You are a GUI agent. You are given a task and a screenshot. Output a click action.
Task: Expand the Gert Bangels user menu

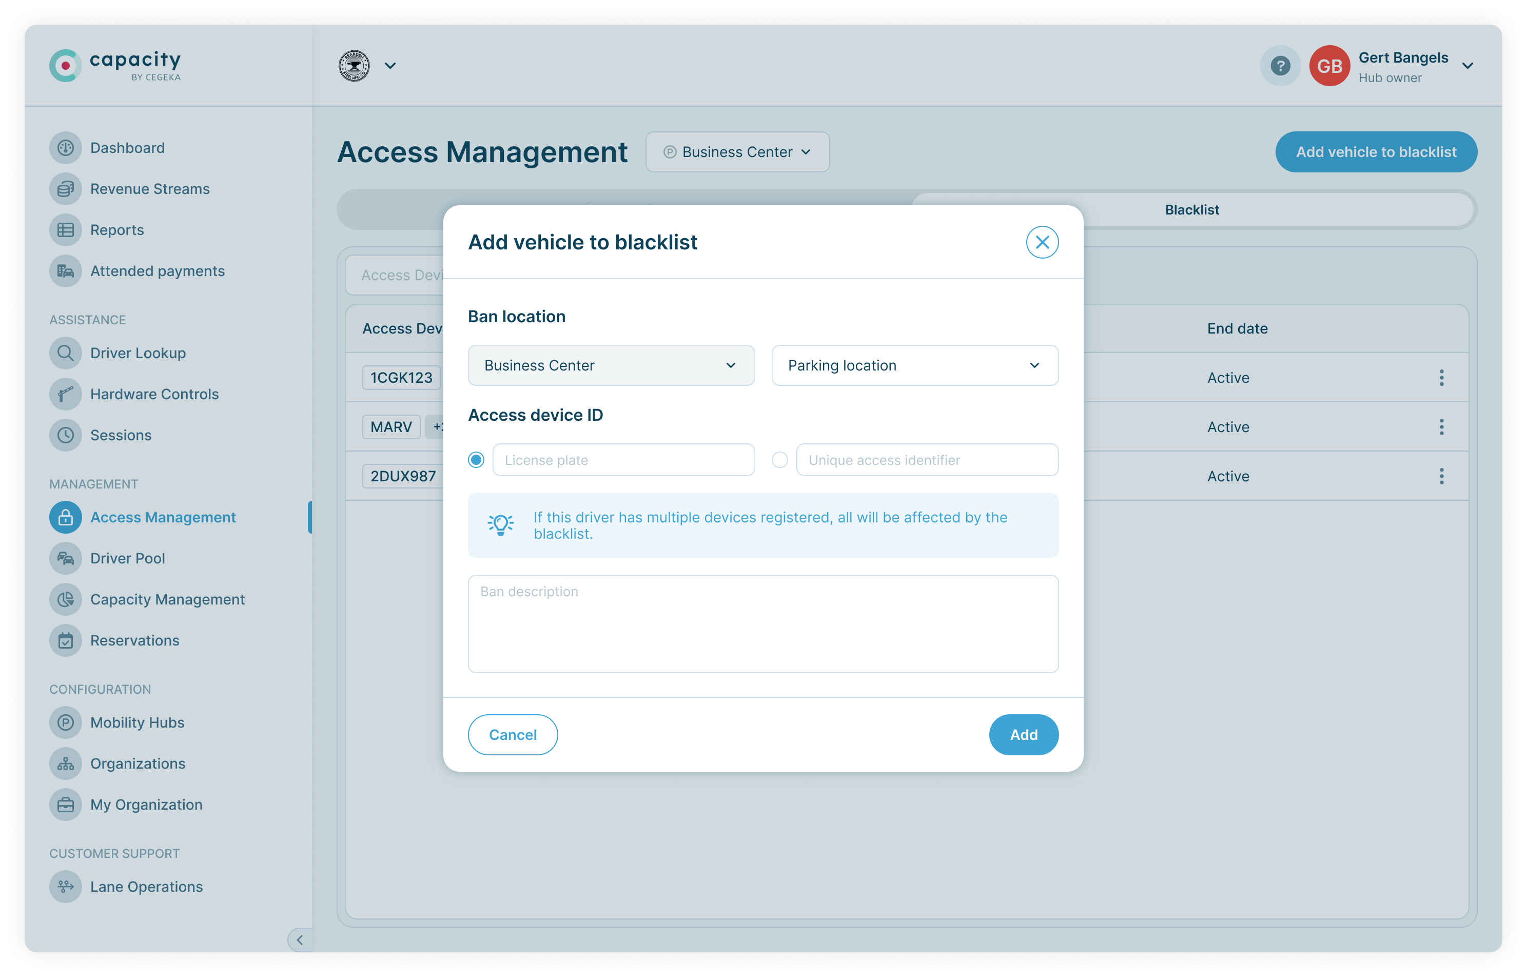click(1467, 66)
